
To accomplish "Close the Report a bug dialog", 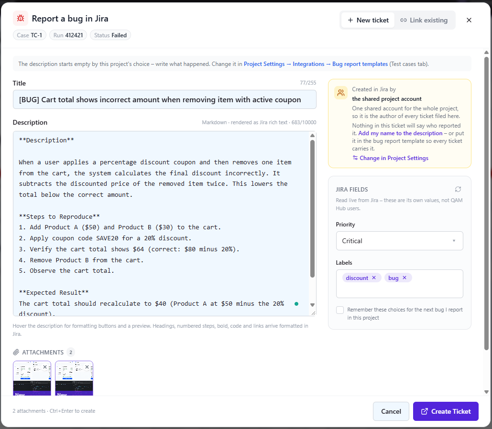I will point(469,20).
